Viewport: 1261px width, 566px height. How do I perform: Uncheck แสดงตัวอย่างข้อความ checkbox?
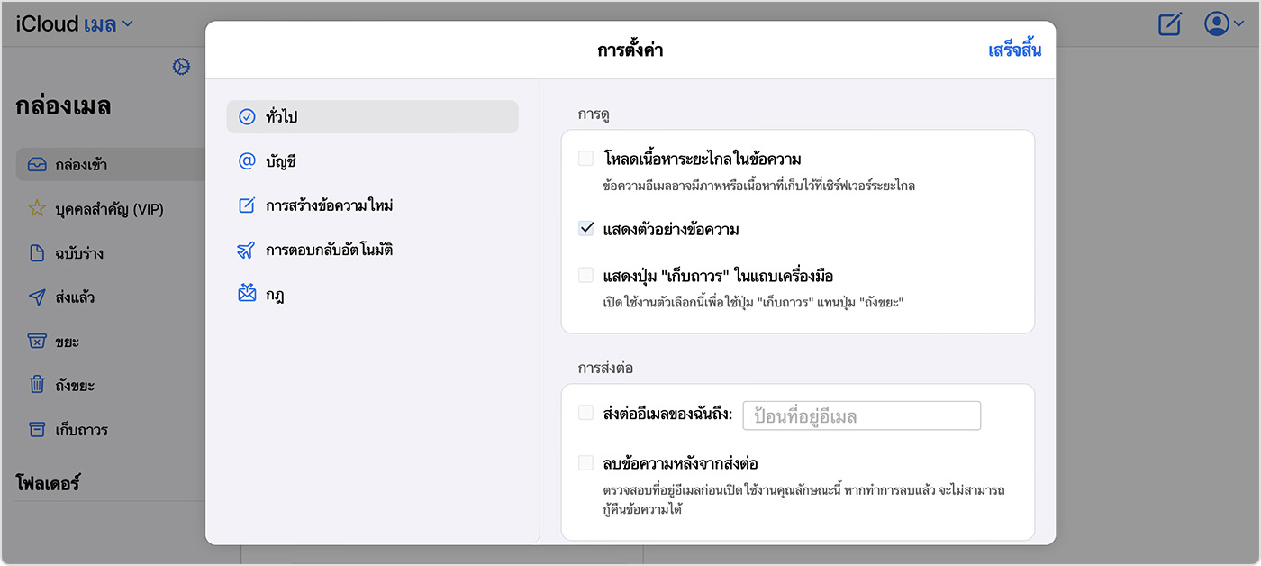[x=586, y=229]
